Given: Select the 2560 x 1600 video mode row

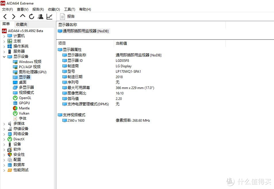Looking at the screenshot, I should click(106, 121).
